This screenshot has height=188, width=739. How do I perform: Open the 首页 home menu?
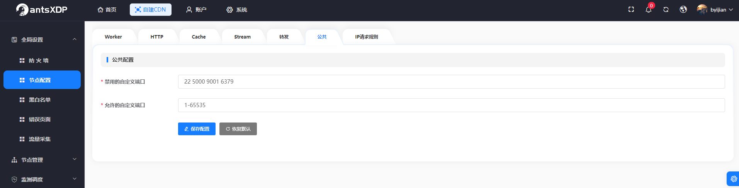107,10
